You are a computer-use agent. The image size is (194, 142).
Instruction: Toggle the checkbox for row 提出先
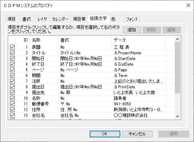click(12, 92)
